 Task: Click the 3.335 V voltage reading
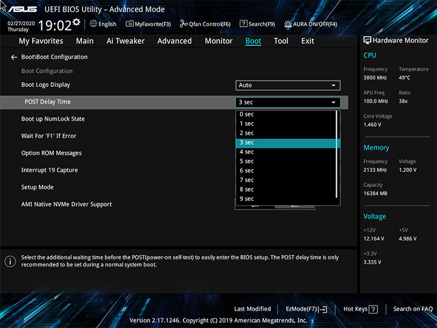click(372, 262)
